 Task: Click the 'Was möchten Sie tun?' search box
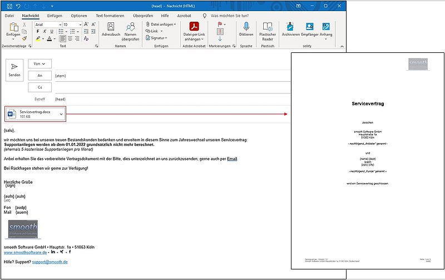[229, 16]
